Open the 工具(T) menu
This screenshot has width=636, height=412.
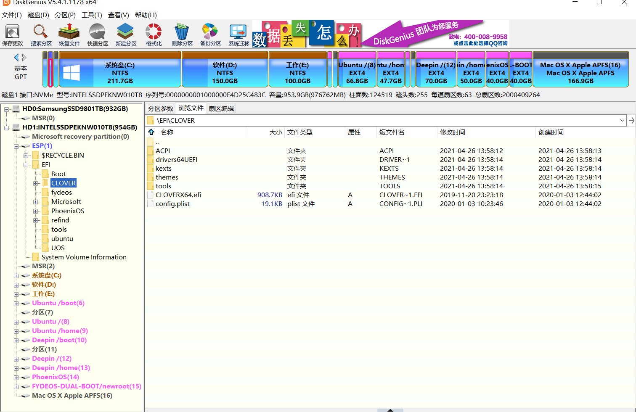pos(92,15)
